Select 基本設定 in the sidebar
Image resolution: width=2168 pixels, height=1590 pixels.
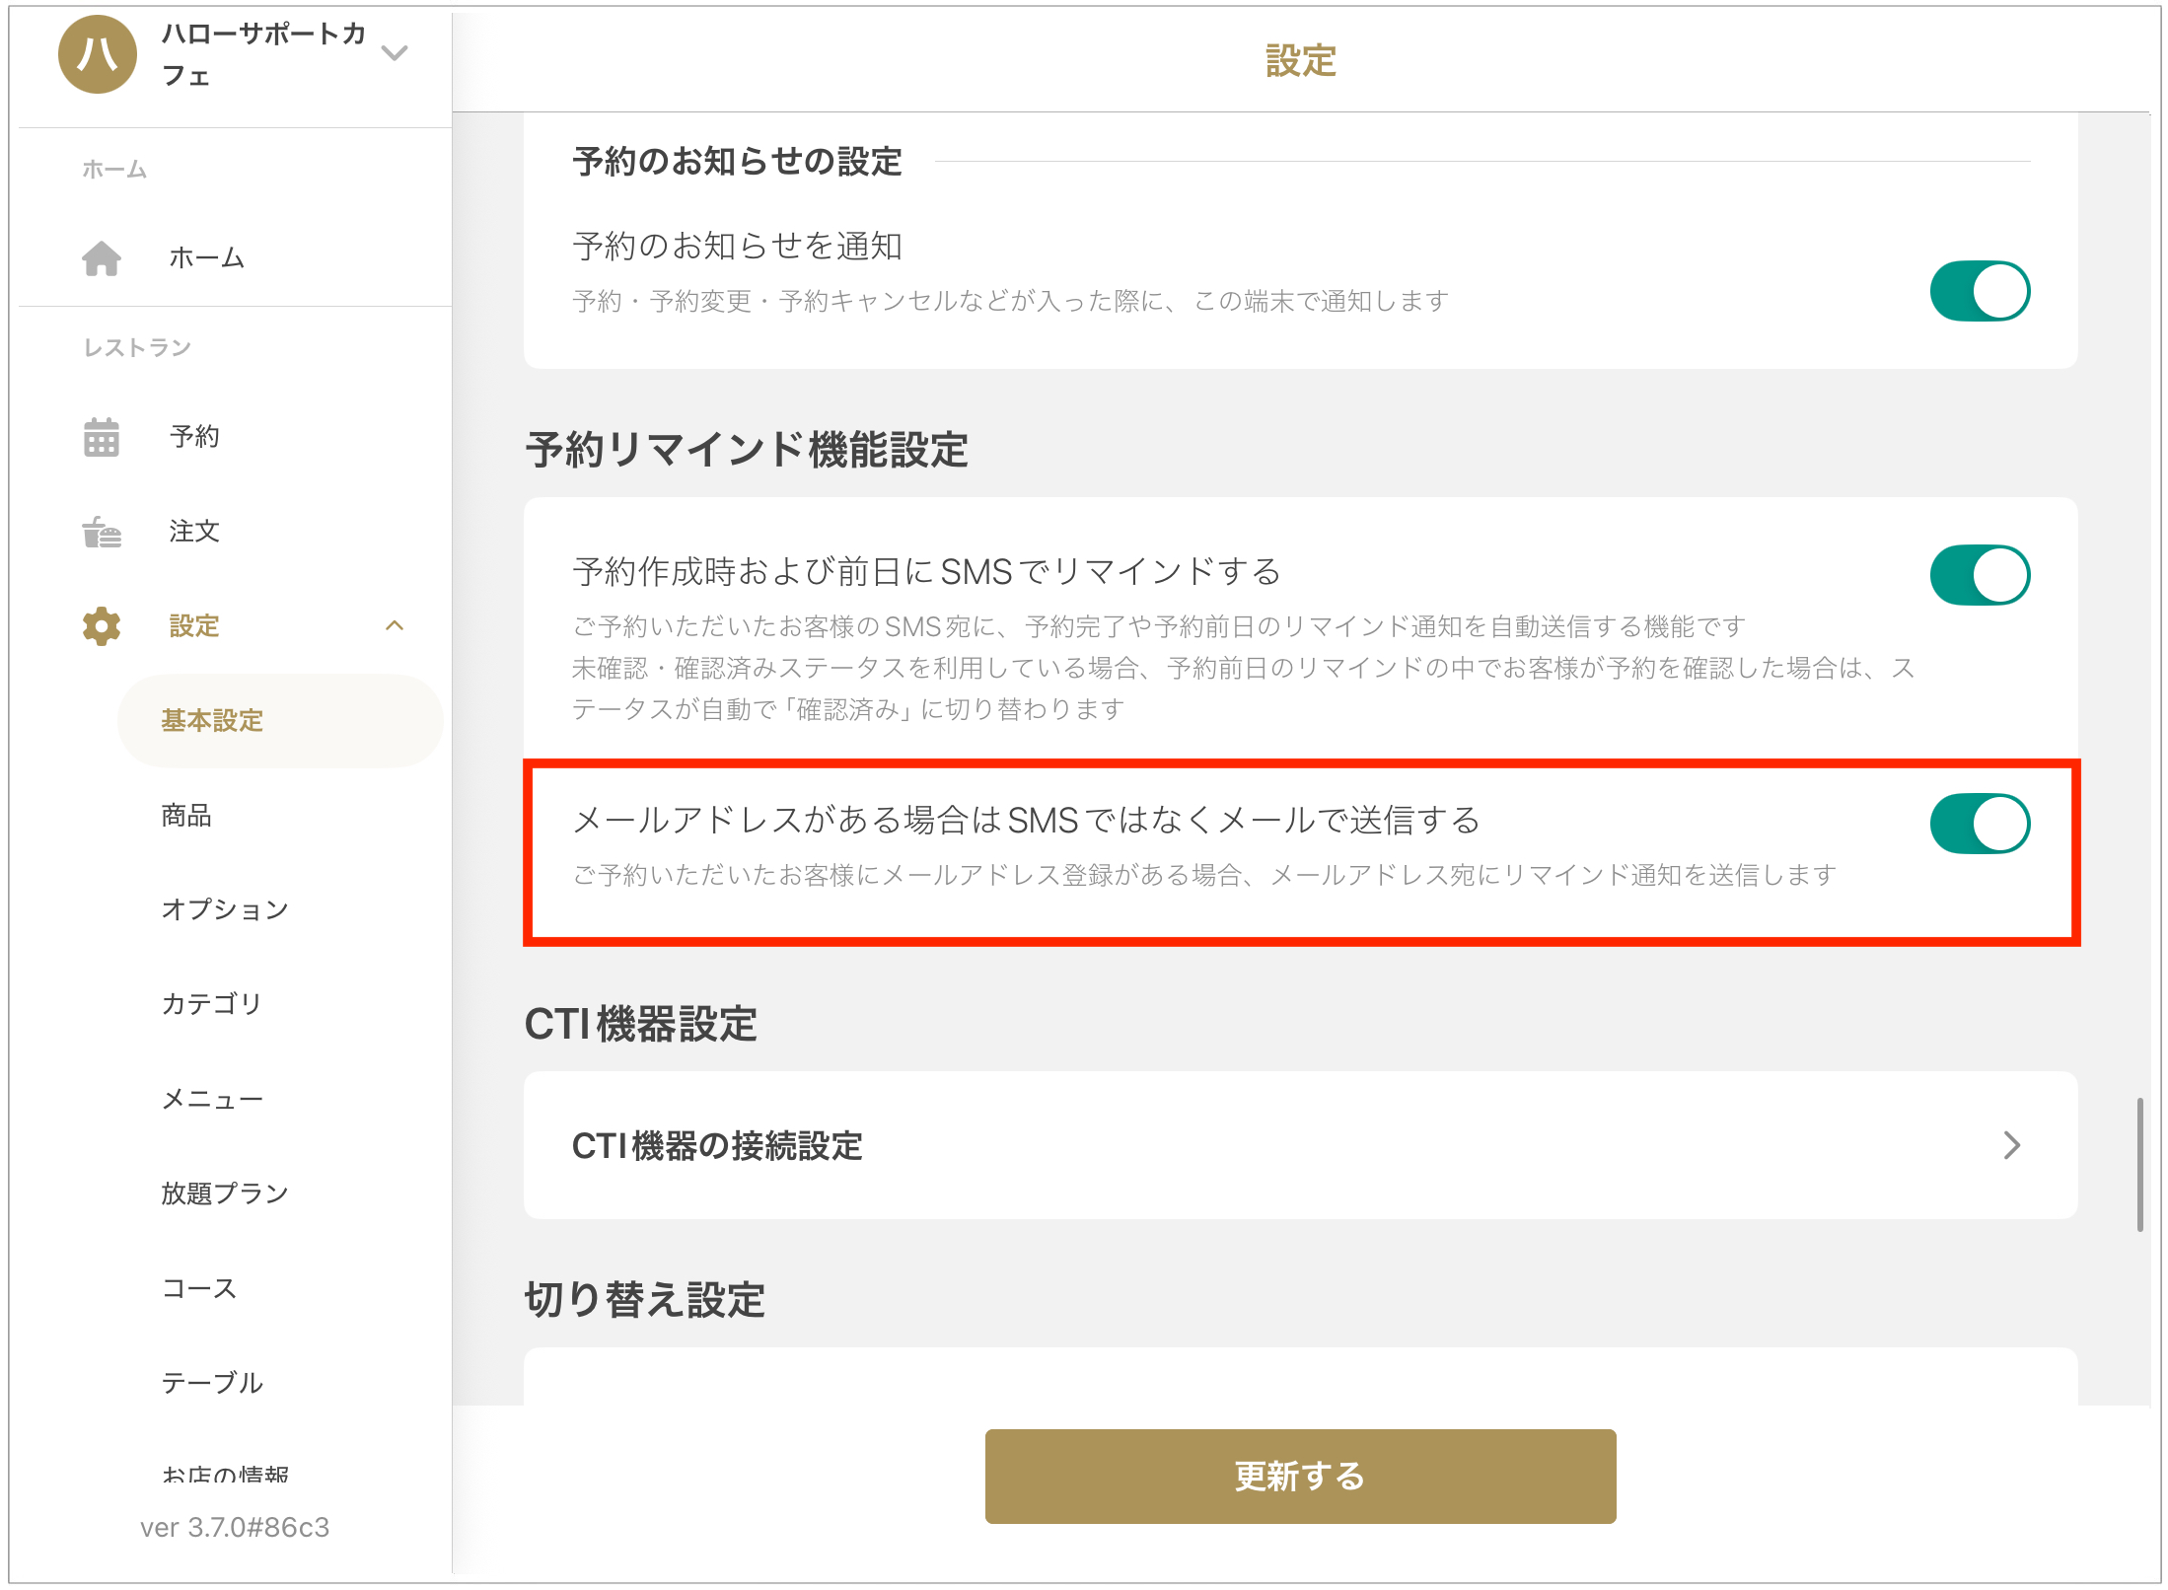(x=212, y=721)
